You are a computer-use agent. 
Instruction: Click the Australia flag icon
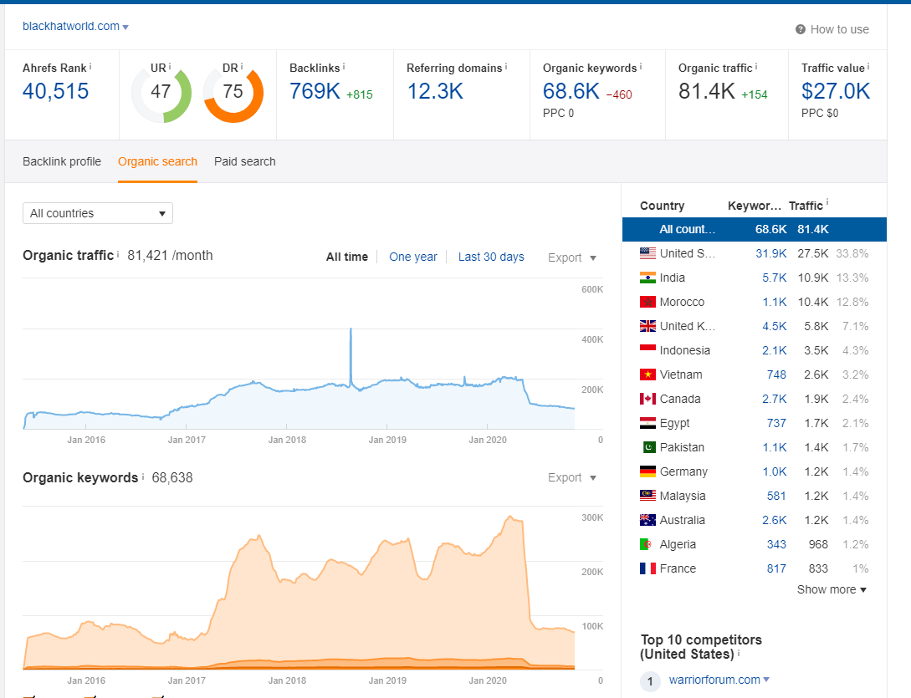(x=647, y=520)
